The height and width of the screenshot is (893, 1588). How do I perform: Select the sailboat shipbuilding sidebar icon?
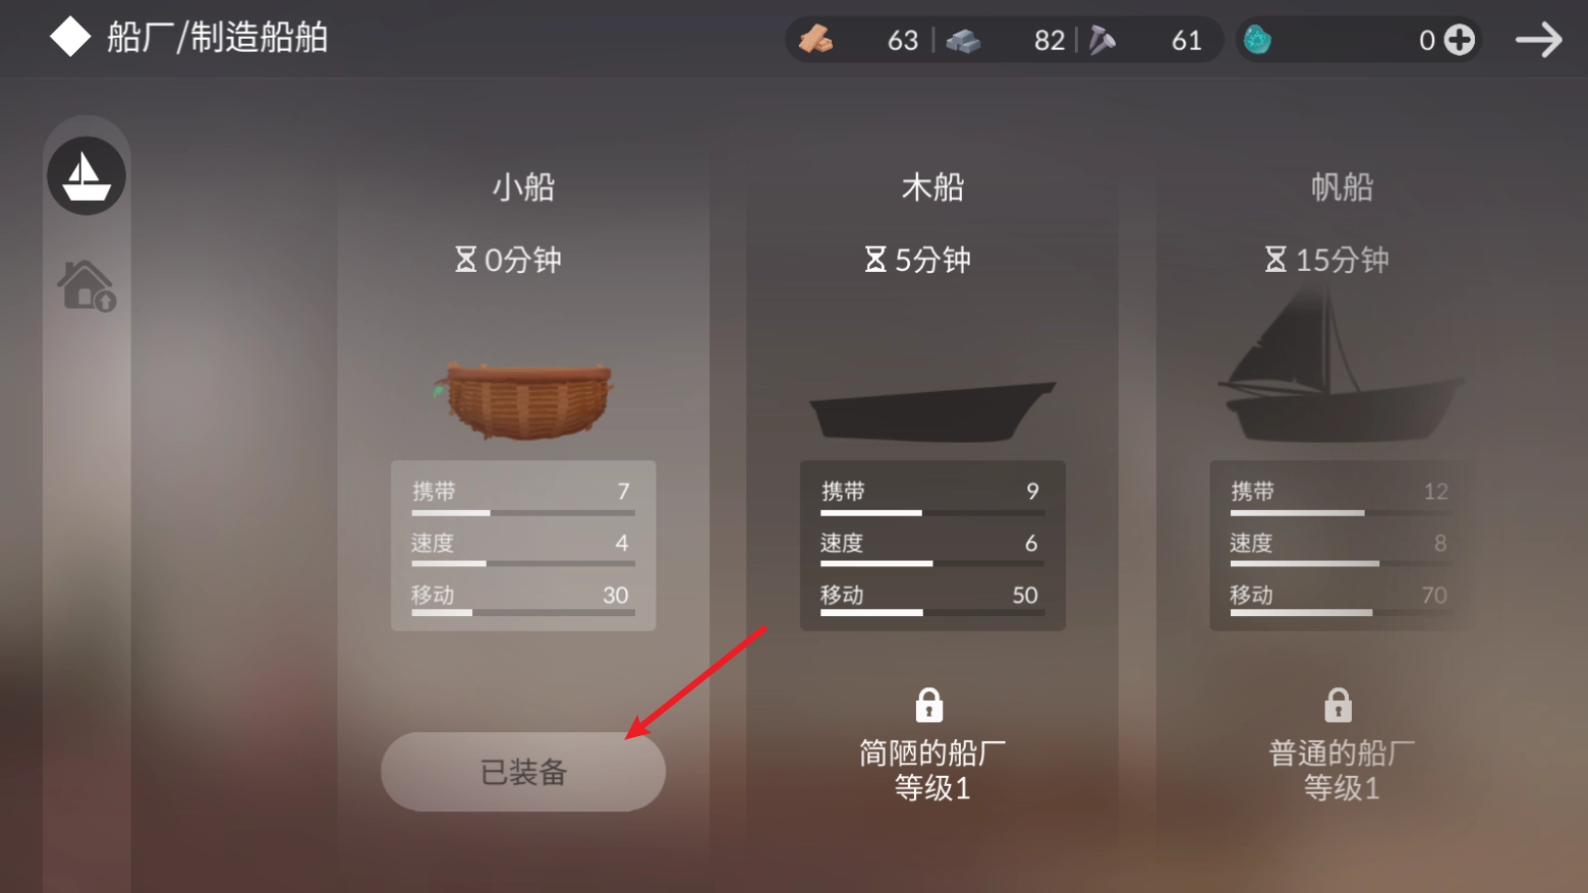click(86, 176)
